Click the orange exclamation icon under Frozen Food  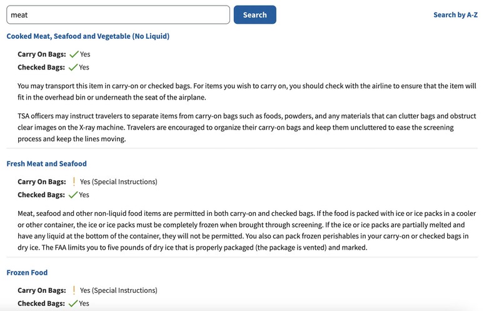[74, 290]
